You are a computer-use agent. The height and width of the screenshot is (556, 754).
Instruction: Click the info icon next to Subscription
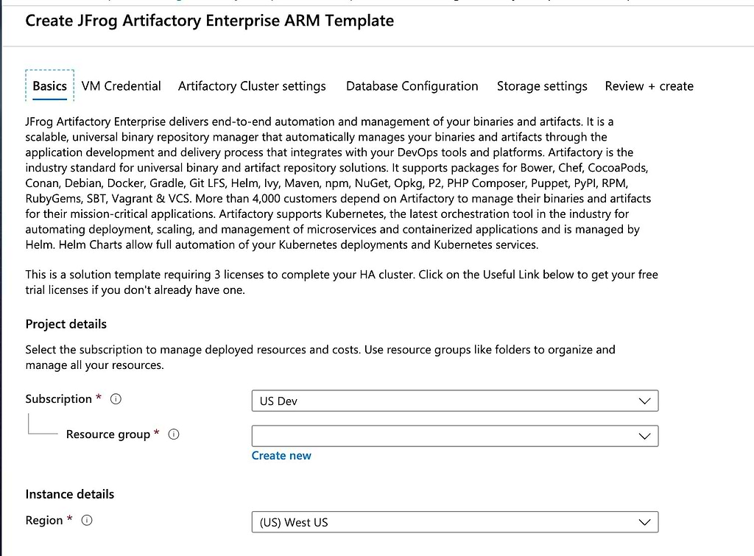point(116,399)
